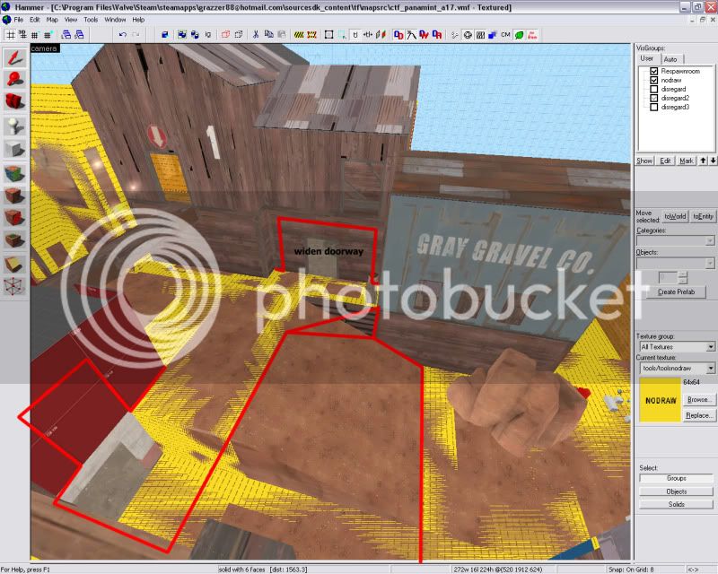Click the larger grid size icon

[x=48, y=35]
